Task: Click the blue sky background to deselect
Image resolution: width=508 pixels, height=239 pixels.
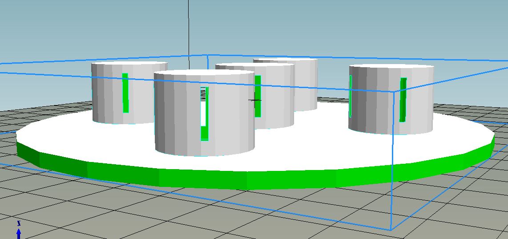Action: point(356,27)
